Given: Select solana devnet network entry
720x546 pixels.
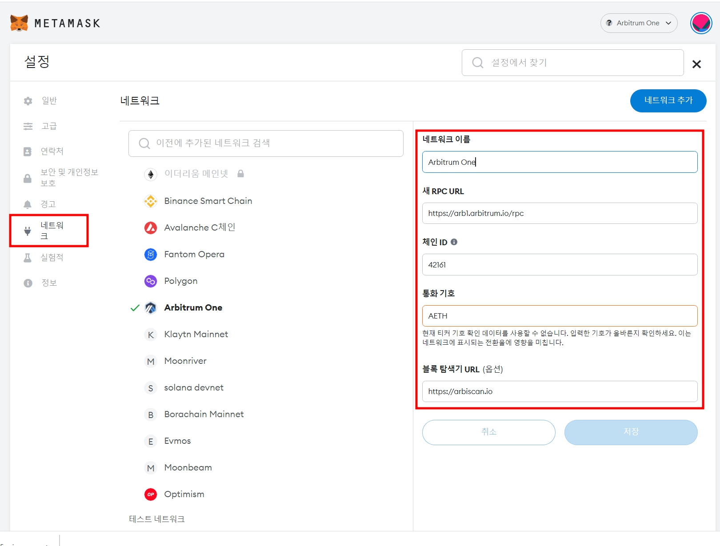Looking at the screenshot, I should click(184, 388).
